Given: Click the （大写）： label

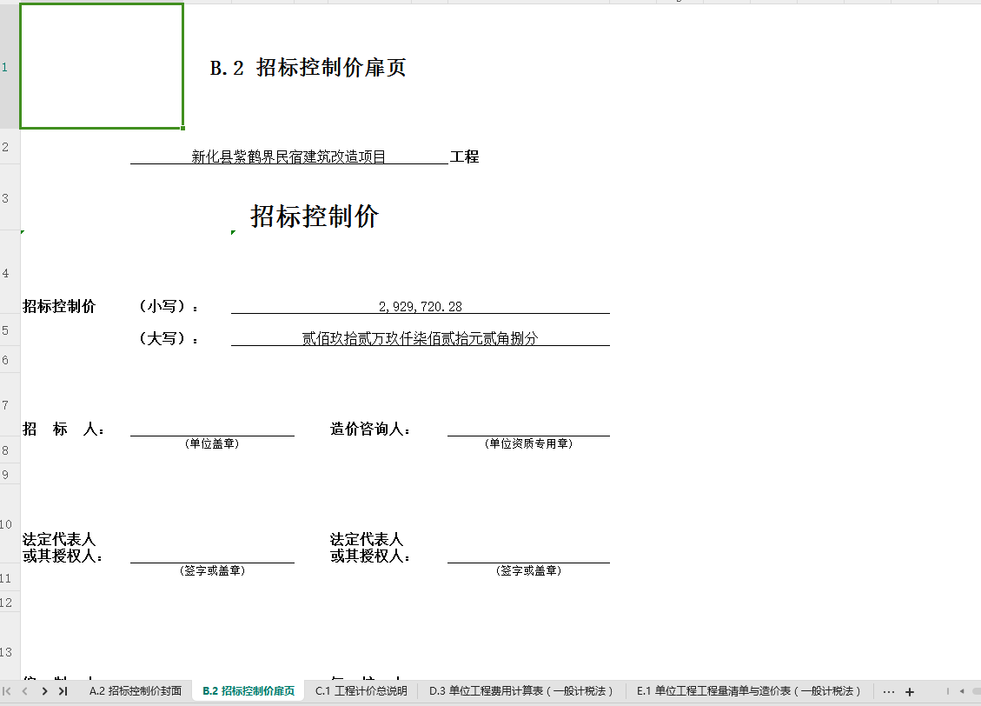Looking at the screenshot, I should (169, 338).
